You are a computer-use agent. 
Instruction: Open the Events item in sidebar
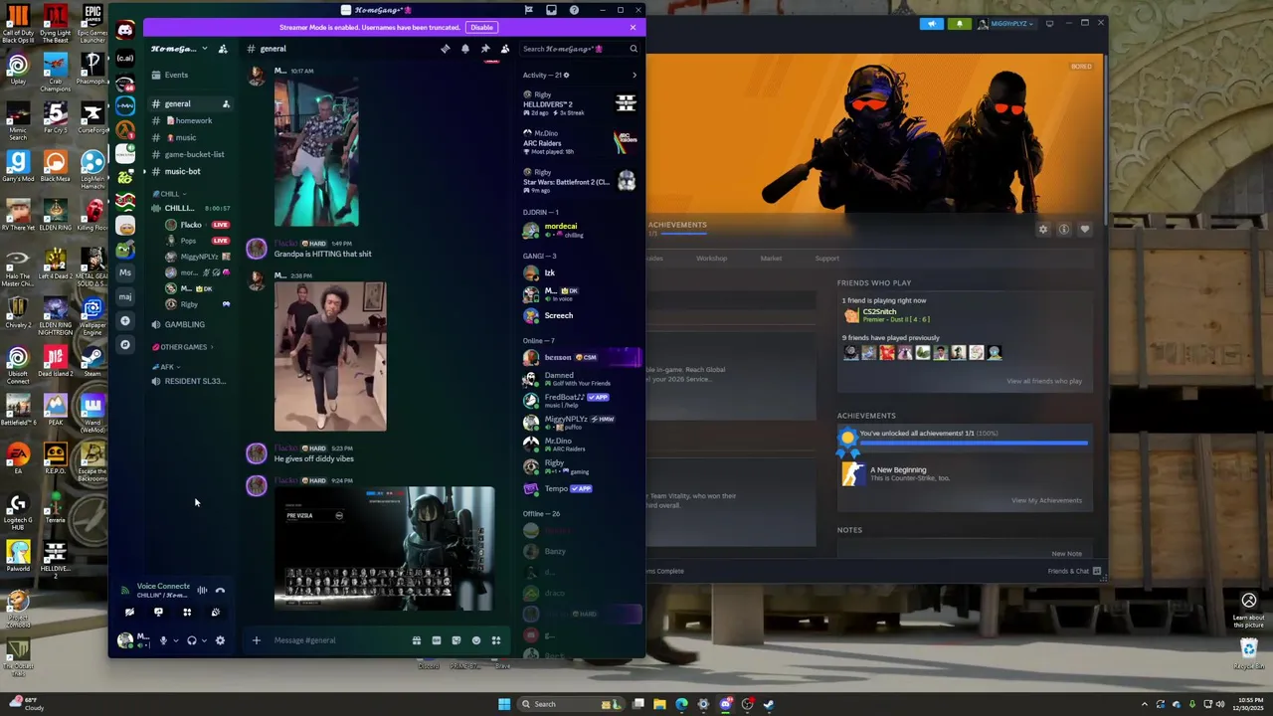click(191, 75)
